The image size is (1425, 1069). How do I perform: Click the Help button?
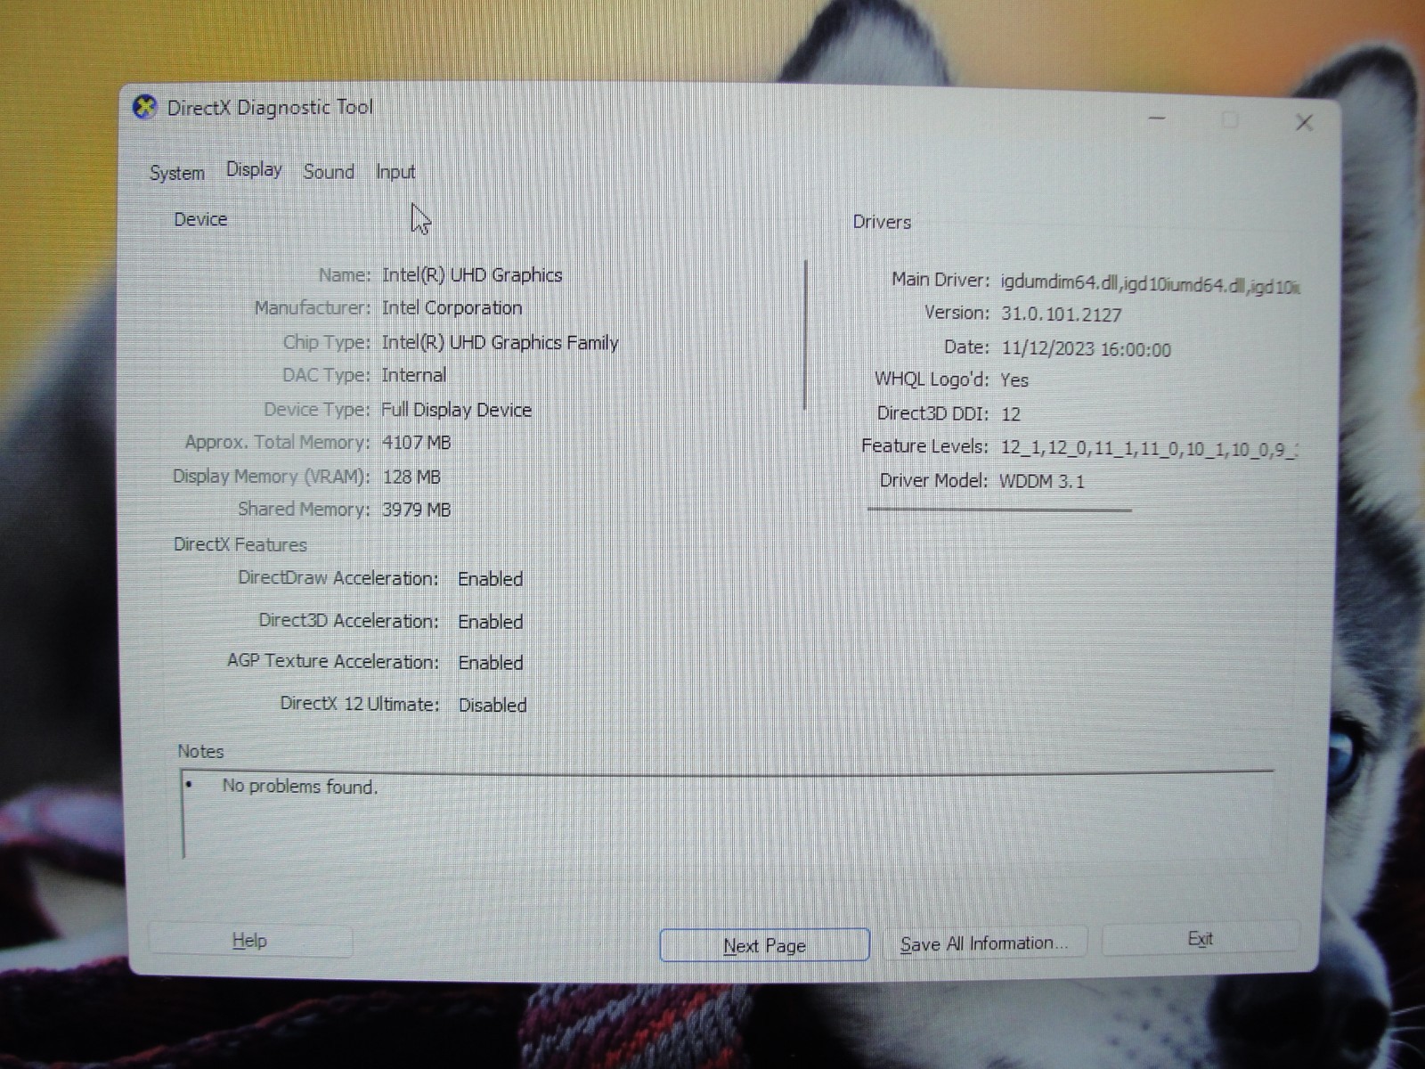pyautogui.click(x=249, y=941)
